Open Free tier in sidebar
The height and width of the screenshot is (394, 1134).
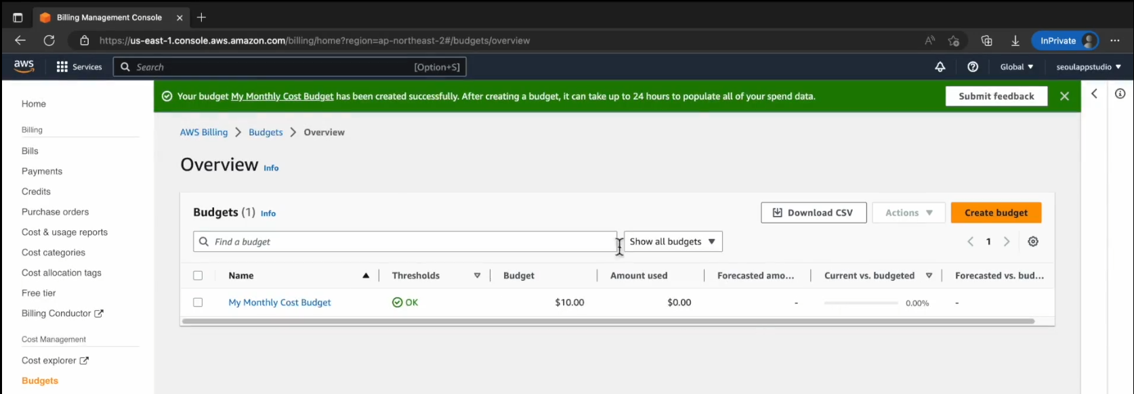39,293
